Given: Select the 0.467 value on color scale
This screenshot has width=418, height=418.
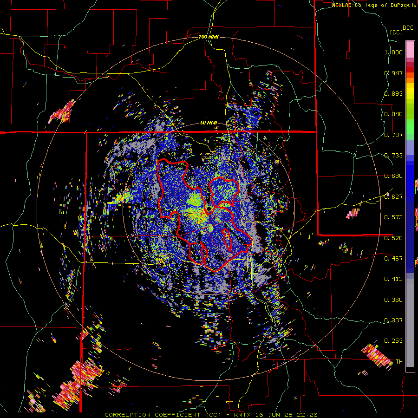Looking at the screenshot, I should tap(393, 259).
